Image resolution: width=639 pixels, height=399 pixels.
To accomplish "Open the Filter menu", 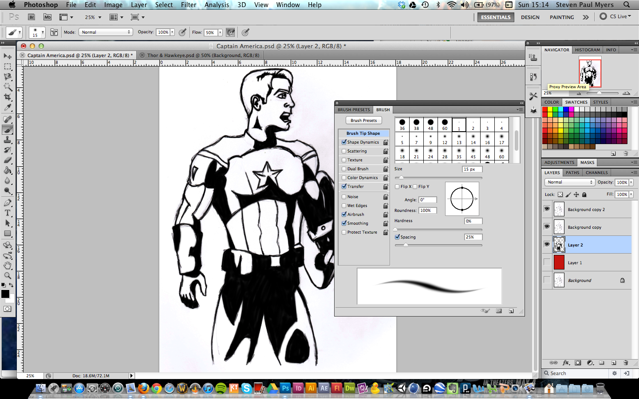I will pos(189,5).
